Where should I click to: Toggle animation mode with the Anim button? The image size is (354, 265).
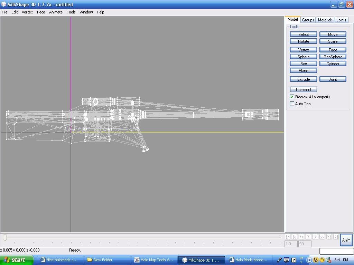pyautogui.click(x=346, y=240)
